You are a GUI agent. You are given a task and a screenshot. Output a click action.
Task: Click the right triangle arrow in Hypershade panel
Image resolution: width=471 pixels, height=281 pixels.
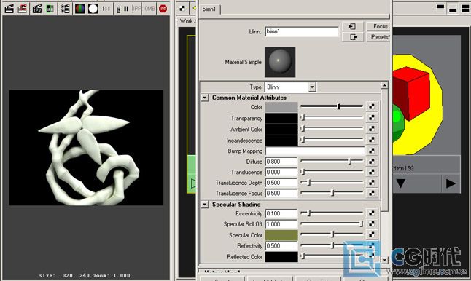coord(451,183)
